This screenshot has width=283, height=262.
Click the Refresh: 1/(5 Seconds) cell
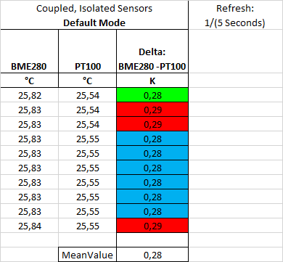tap(235, 15)
